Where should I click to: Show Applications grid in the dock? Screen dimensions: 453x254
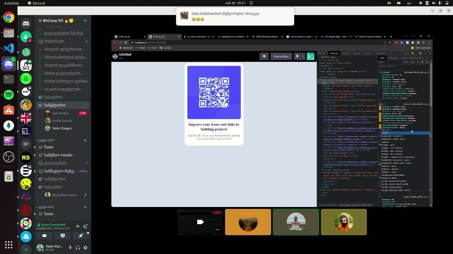(x=8, y=244)
